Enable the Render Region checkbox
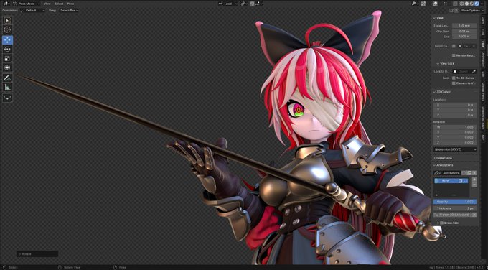Screen dimensions: 488x270 (x=454, y=55)
